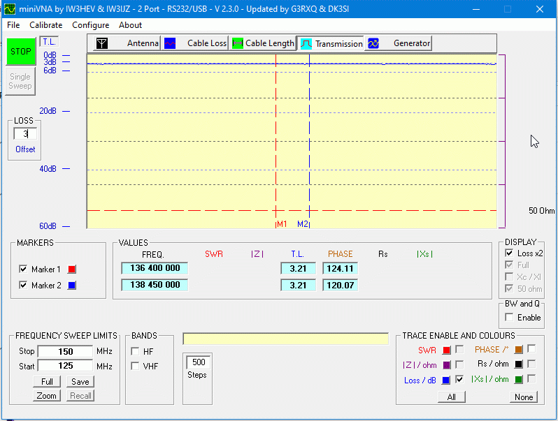Click the miniVNA app icon in title bar
558x421 pixels.
(9, 9)
